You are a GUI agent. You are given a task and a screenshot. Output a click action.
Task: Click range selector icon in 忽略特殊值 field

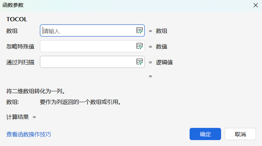click(x=140, y=46)
